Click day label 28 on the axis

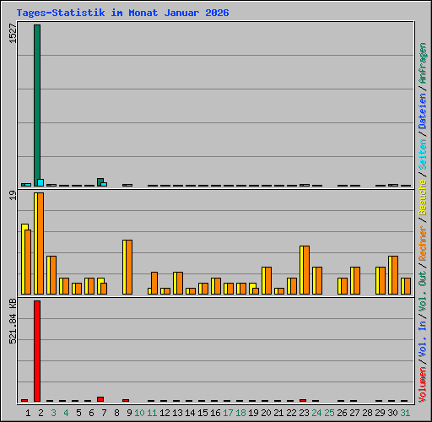(x=367, y=413)
